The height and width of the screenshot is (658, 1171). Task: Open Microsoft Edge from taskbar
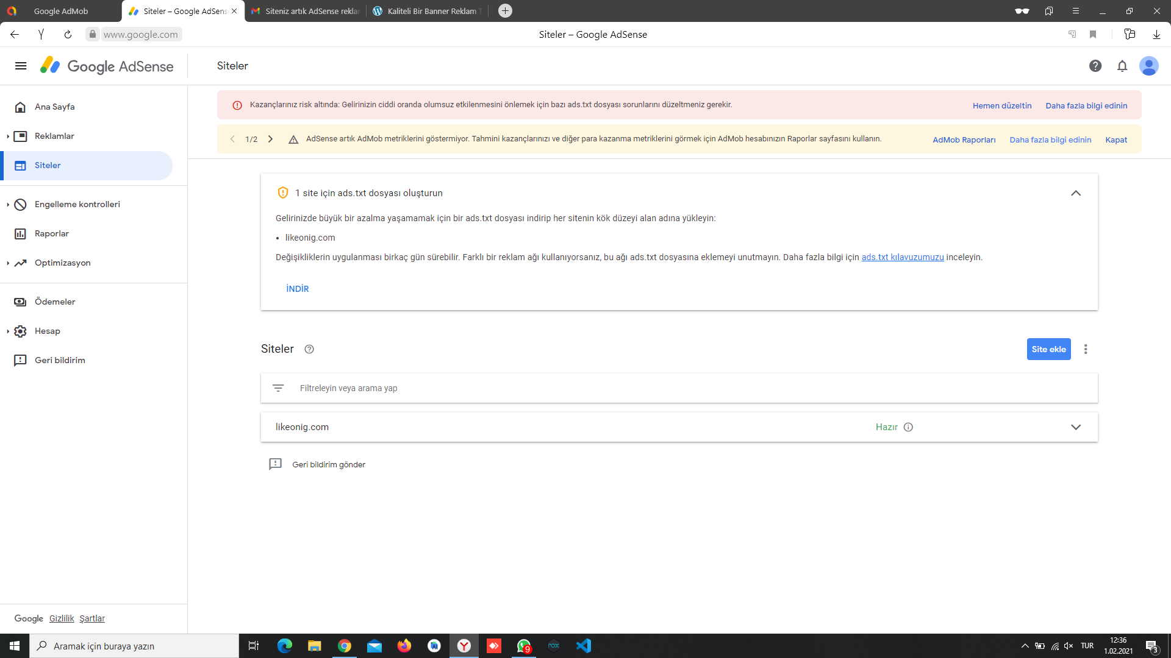(x=285, y=646)
